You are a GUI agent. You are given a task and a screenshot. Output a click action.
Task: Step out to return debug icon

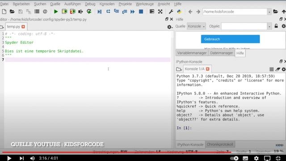(x=125, y=12)
